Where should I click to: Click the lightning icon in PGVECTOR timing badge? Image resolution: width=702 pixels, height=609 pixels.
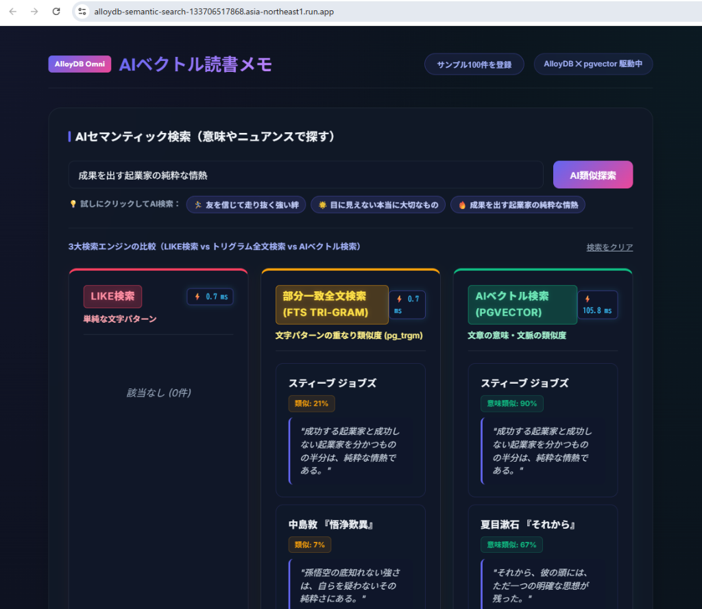pyautogui.click(x=587, y=299)
